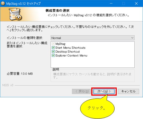Click the キャンセル cancel button
143x119 pixels.
pyautogui.click(x=128, y=91)
